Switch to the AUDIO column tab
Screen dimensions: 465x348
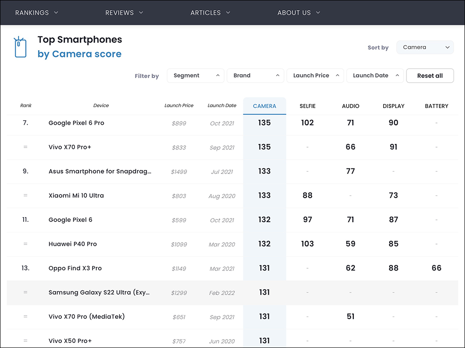point(351,106)
